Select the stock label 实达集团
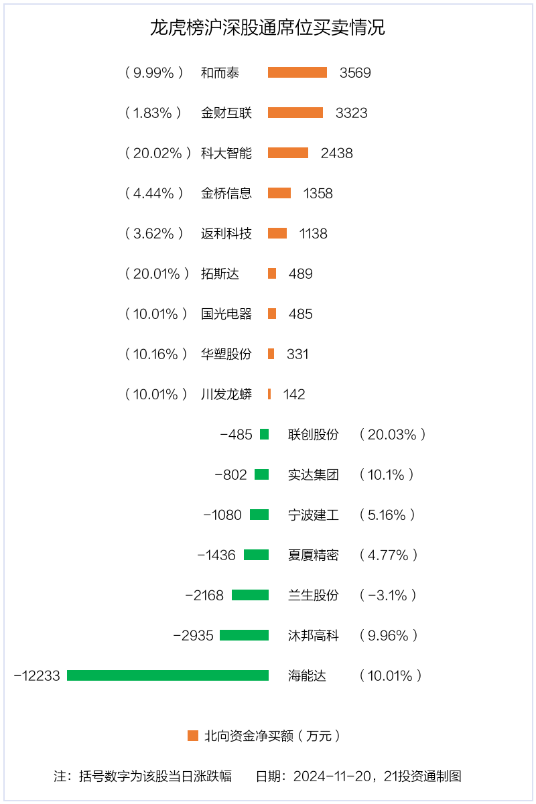Viewport: 536px width, 804px height. (314, 475)
